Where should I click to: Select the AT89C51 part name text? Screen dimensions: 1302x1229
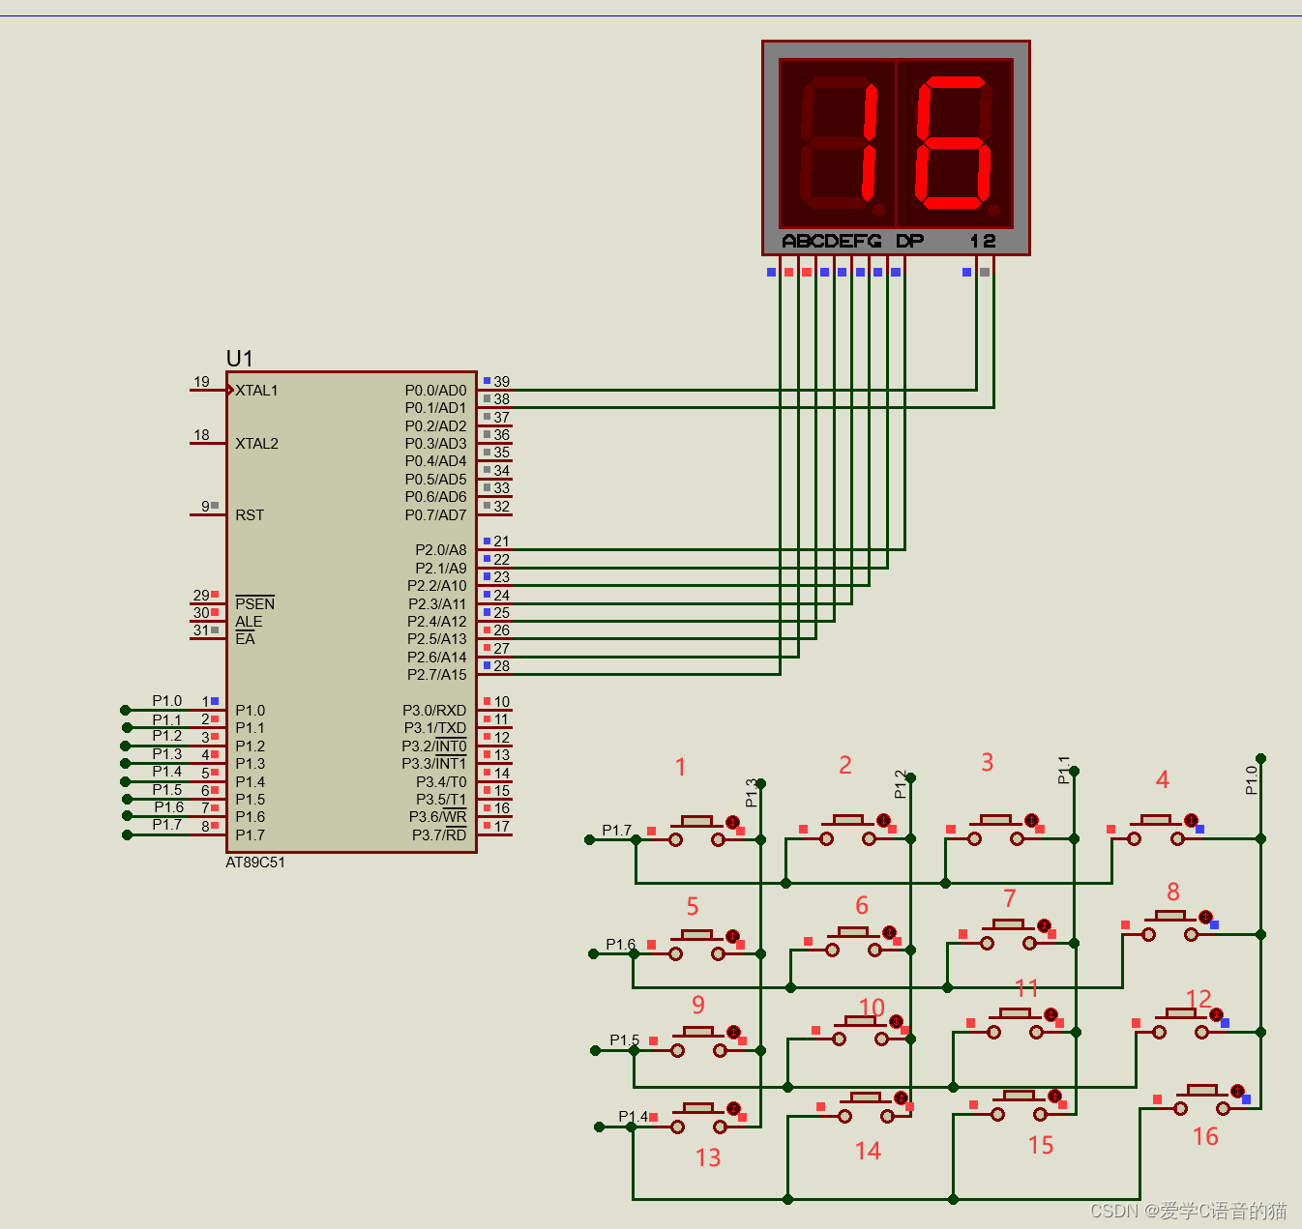click(x=255, y=863)
